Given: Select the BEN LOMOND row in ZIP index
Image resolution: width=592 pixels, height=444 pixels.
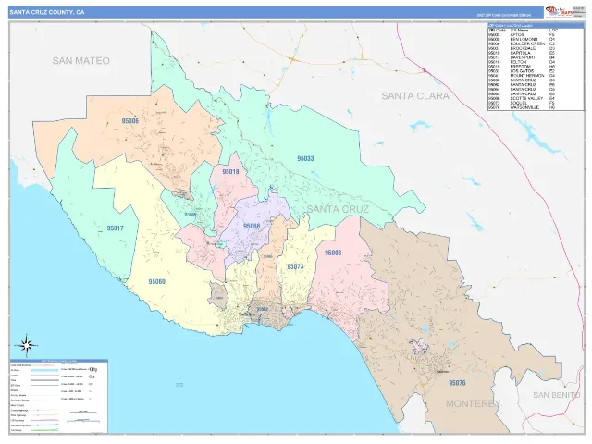Looking at the screenshot, I should pos(536,39).
